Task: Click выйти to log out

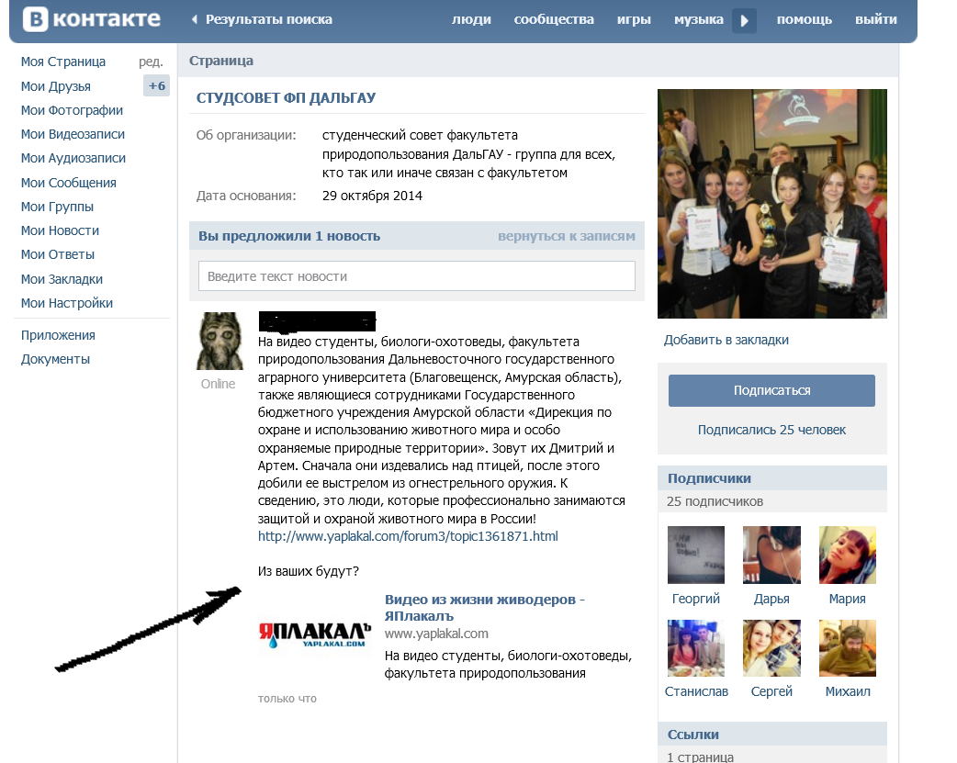Action: click(x=876, y=19)
